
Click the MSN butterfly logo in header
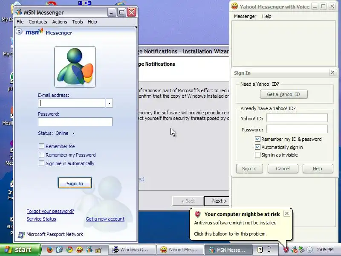click(34, 32)
